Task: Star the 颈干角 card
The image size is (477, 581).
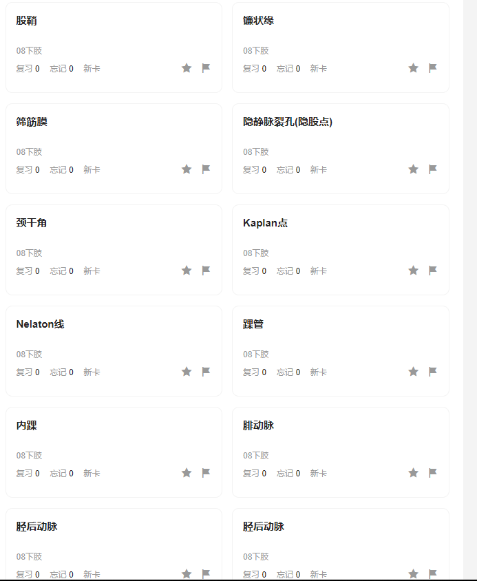Action: [x=187, y=271]
